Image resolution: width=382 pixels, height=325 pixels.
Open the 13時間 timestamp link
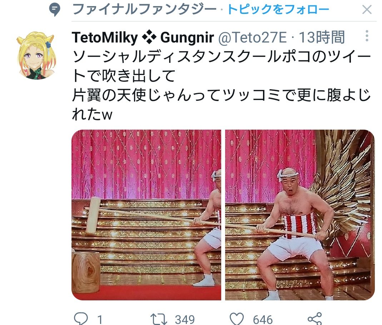322,37
